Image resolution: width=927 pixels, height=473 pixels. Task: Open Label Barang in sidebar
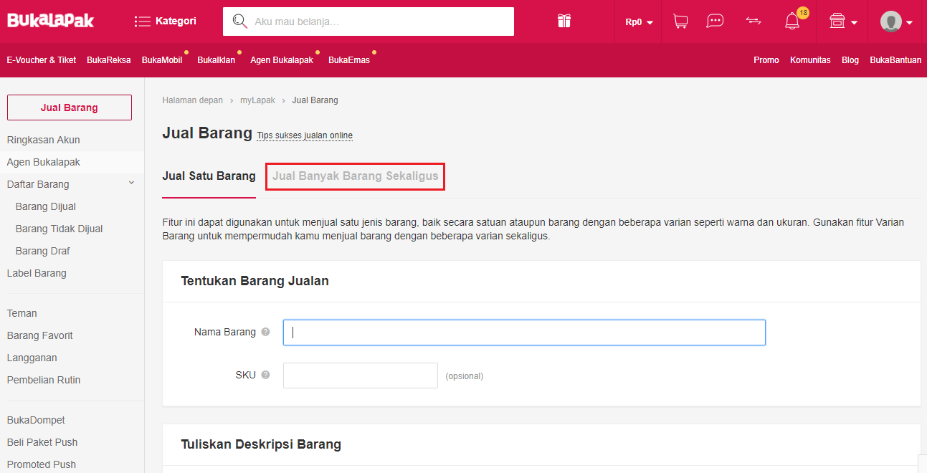click(37, 273)
